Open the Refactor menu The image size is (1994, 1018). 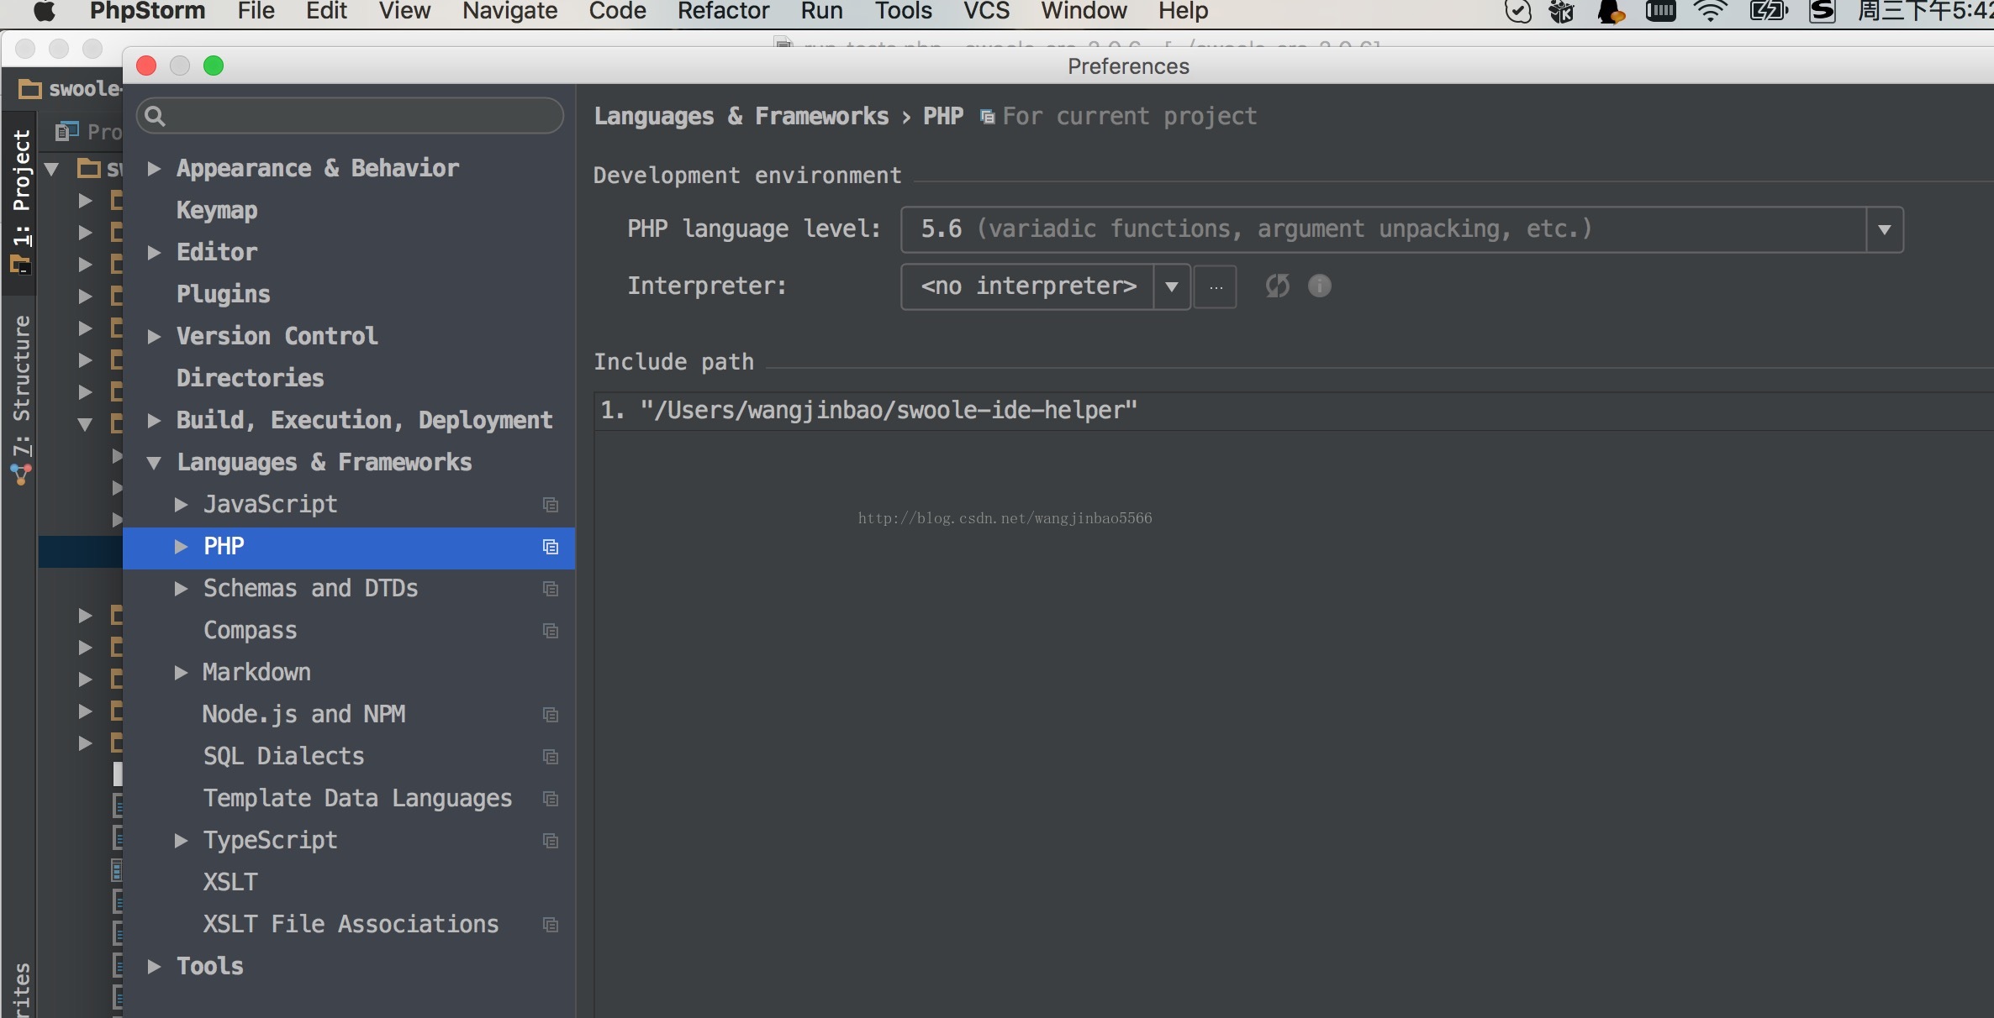pyautogui.click(x=723, y=12)
